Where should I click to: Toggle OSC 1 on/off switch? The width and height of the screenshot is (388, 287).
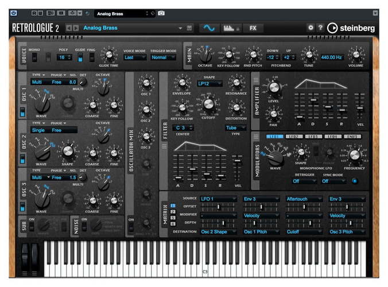pos(22,111)
